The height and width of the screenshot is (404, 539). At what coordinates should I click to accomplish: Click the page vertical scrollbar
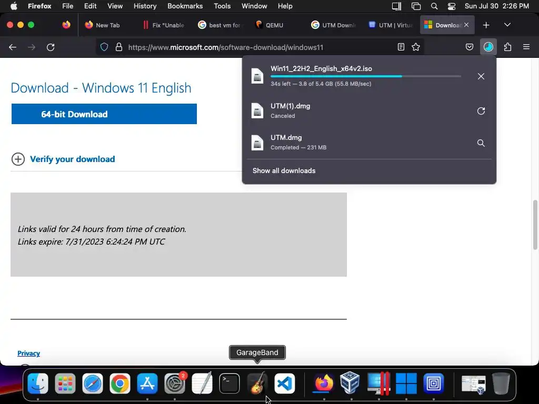point(535,225)
